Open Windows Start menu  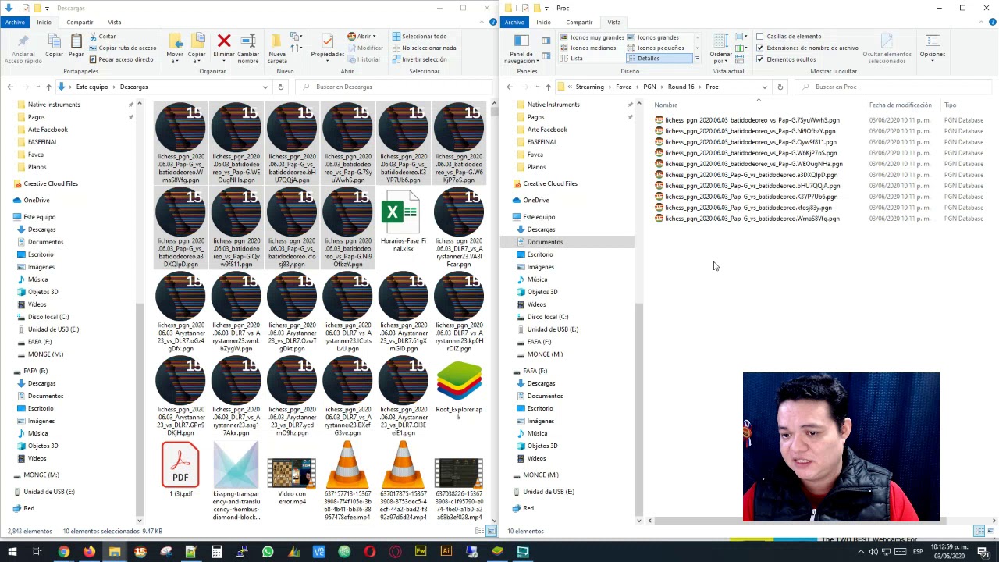tap(12, 552)
